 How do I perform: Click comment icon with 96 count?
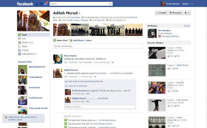175,56
